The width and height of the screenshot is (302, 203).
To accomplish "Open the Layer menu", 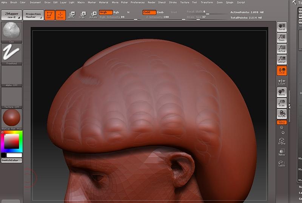I will (x=63, y=2).
